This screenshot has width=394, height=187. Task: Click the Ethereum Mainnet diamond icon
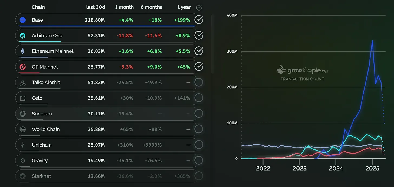click(23, 51)
